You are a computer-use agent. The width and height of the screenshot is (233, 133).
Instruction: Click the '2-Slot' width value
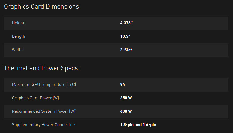(126, 50)
